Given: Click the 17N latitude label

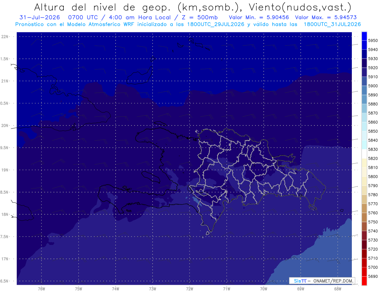Looking at the screenshot, I should [x=4, y=259].
